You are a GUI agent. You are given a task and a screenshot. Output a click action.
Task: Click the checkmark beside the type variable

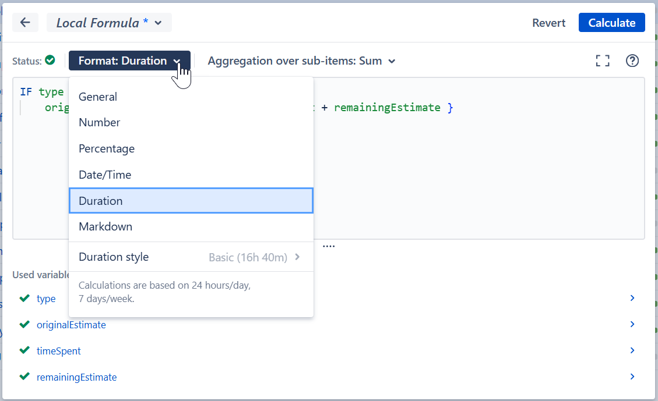[x=24, y=298]
